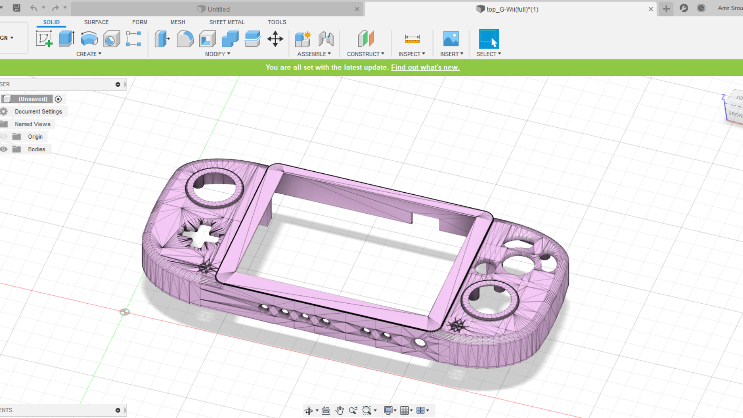
Task: Select the Pan hand tool
Action: [339, 410]
